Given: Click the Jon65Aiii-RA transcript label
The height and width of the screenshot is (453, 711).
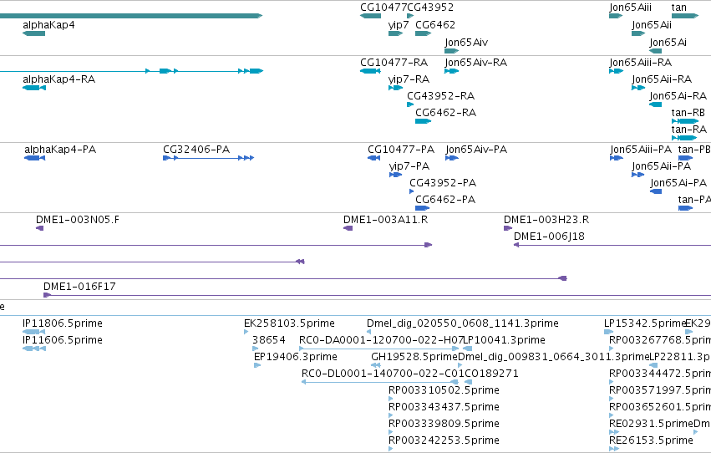Looking at the screenshot, I should [x=641, y=63].
